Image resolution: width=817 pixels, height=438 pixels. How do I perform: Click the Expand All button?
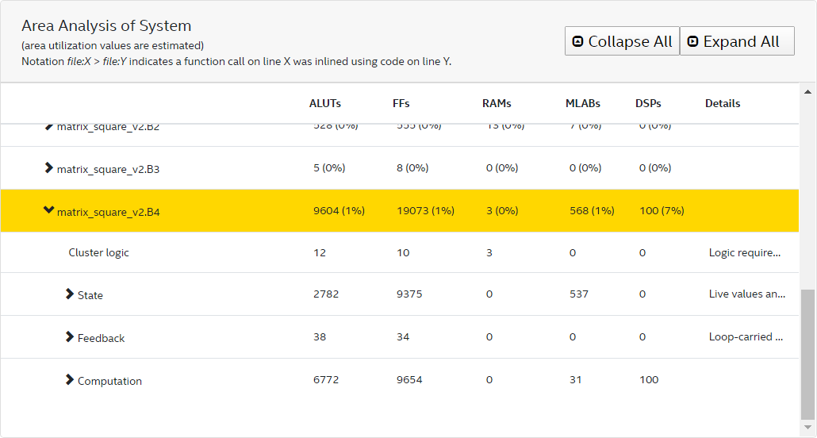[x=737, y=41]
